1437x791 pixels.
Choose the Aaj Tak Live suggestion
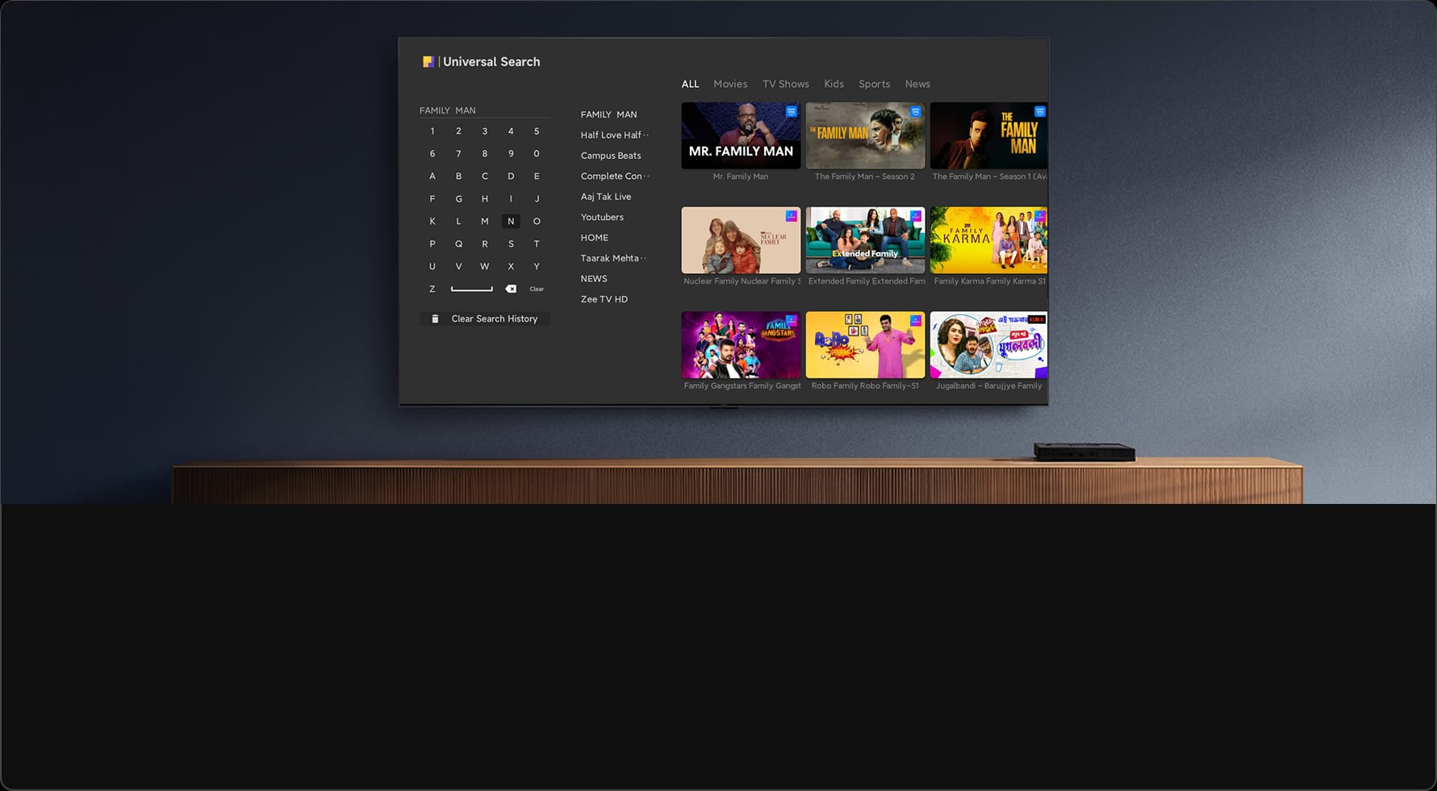pyautogui.click(x=606, y=197)
